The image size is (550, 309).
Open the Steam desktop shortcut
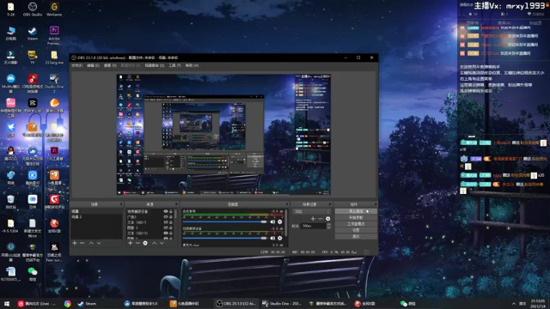[33, 33]
